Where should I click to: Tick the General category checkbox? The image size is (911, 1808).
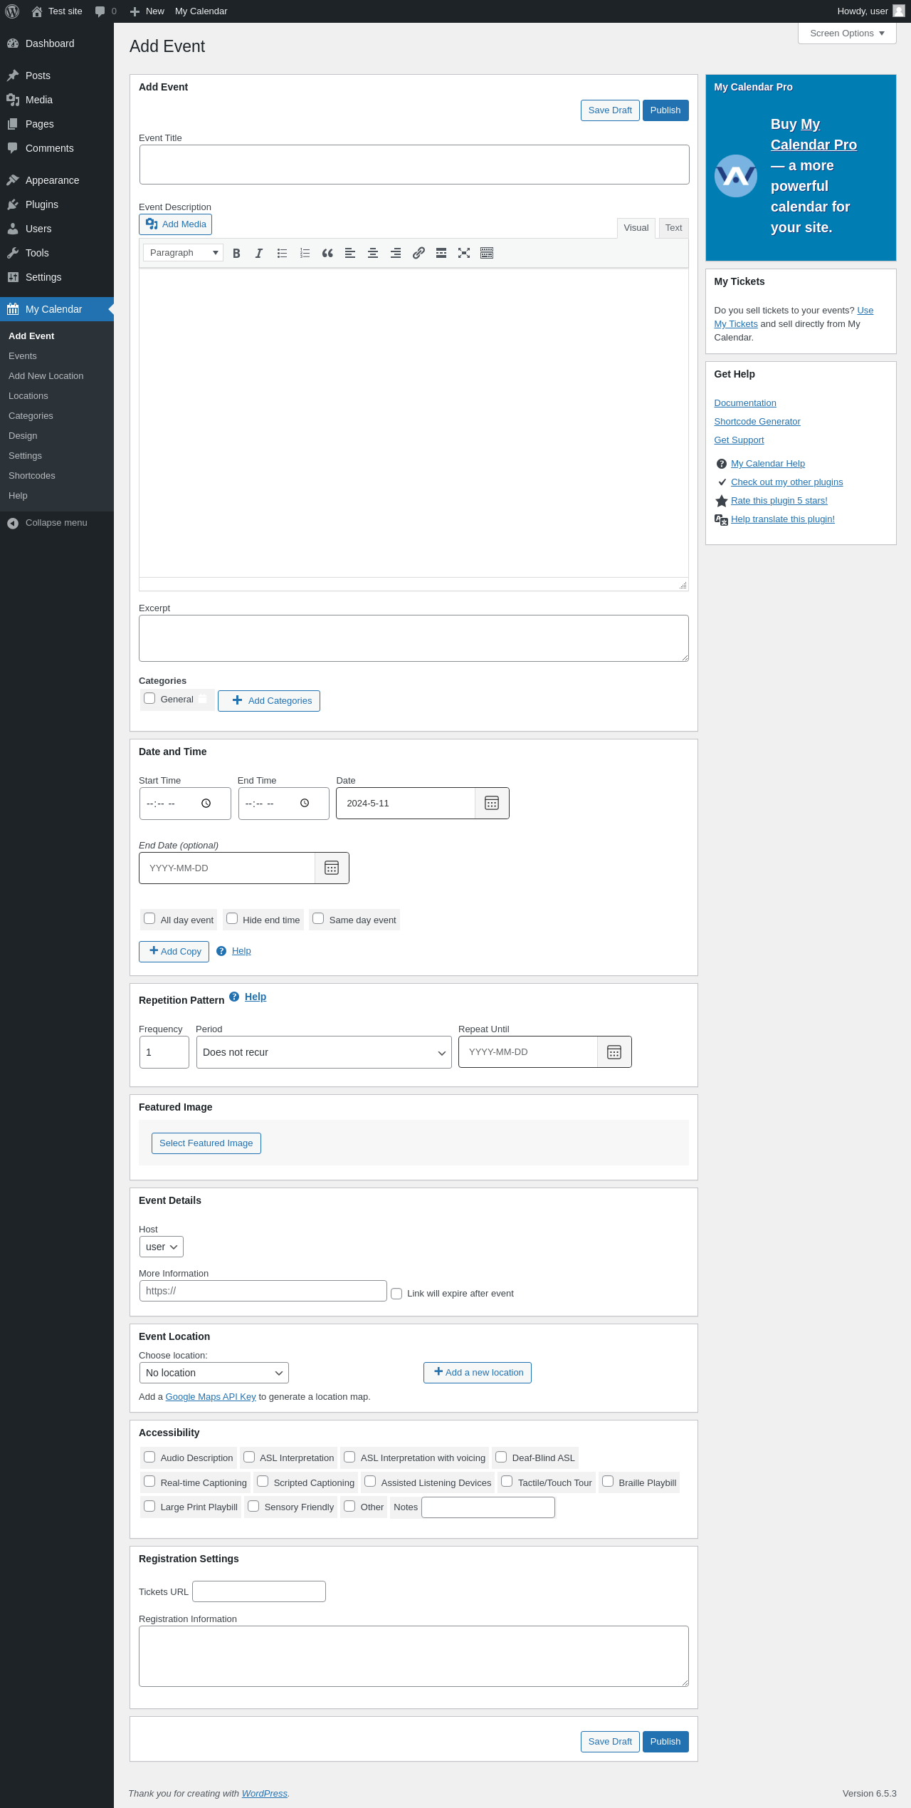(x=149, y=699)
